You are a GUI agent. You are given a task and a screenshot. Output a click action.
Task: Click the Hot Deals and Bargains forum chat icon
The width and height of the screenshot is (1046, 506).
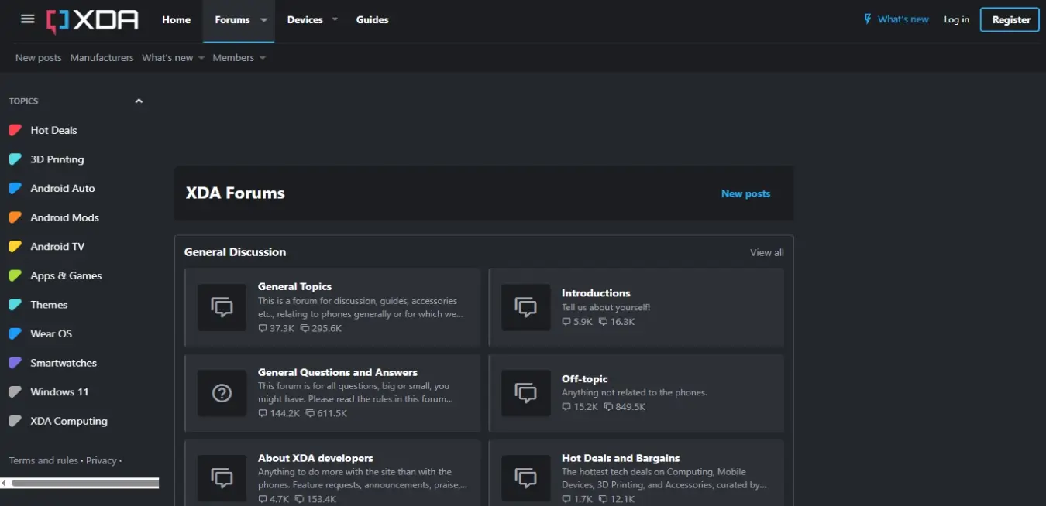coord(526,479)
